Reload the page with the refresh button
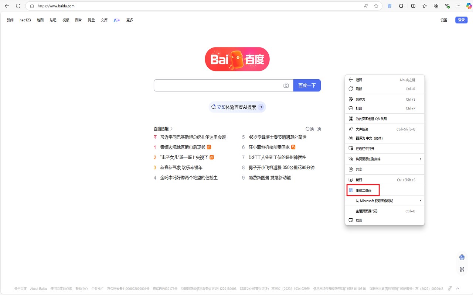473x295 pixels. (x=18, y=6)
